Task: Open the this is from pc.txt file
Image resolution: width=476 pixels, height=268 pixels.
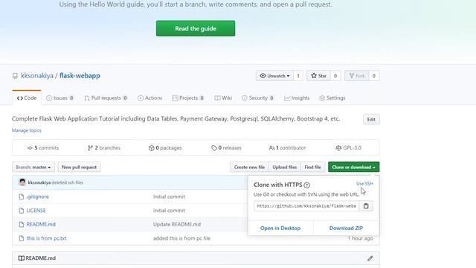Action: (x=46, y=238)
